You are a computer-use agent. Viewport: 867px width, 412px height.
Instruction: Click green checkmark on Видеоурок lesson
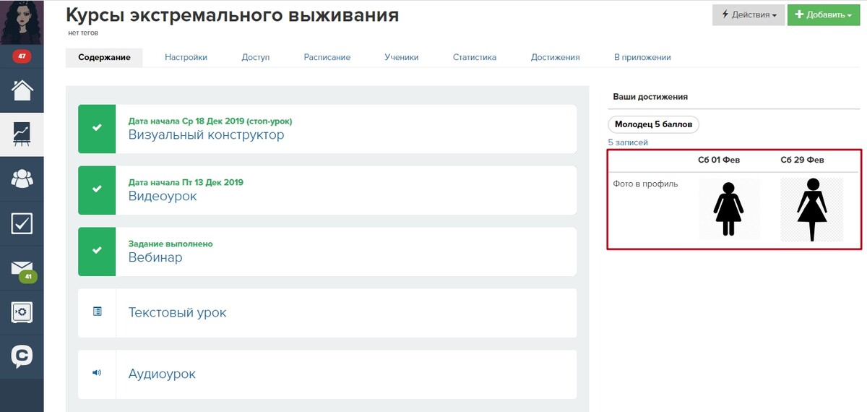point(97,190)
